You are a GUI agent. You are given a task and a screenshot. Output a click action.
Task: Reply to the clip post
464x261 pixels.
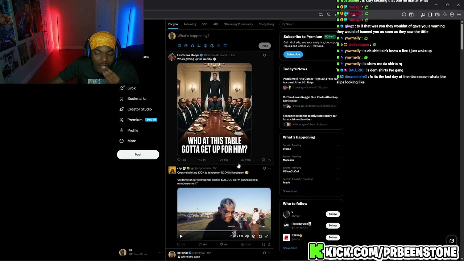point(181,244)
